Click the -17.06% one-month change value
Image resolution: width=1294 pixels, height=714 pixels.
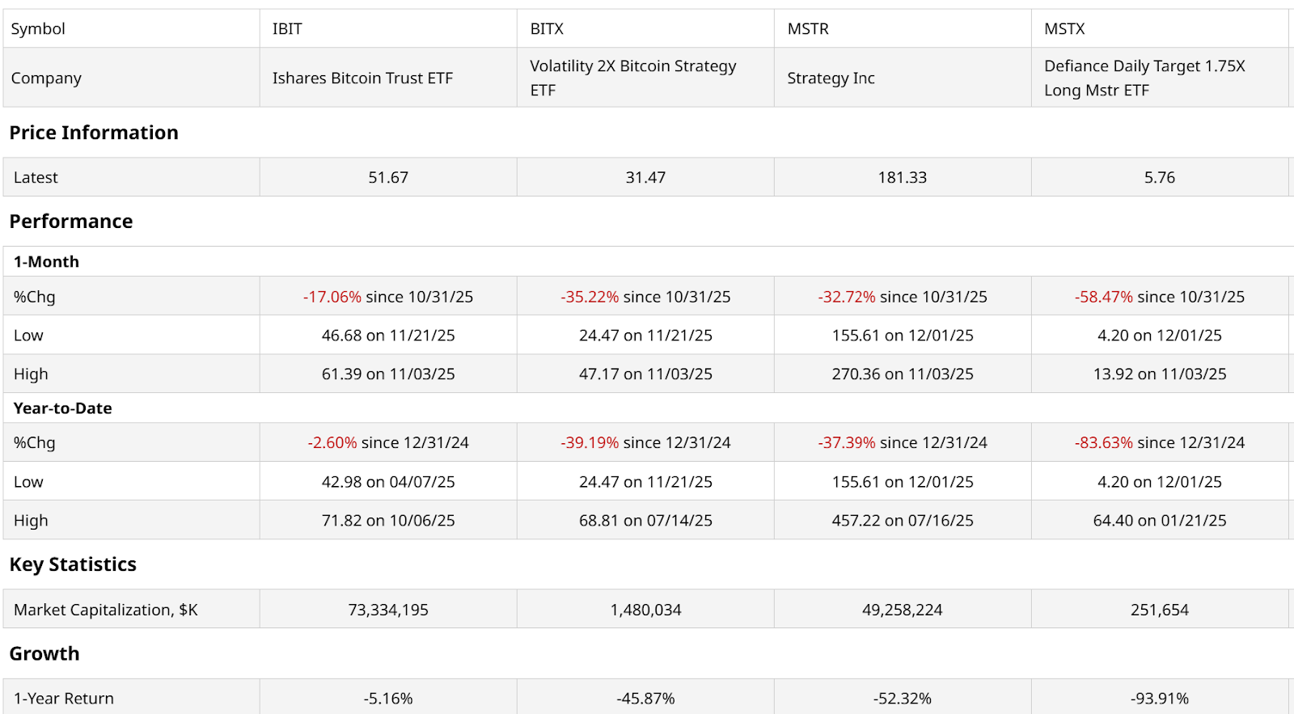[x=332, y=297]
